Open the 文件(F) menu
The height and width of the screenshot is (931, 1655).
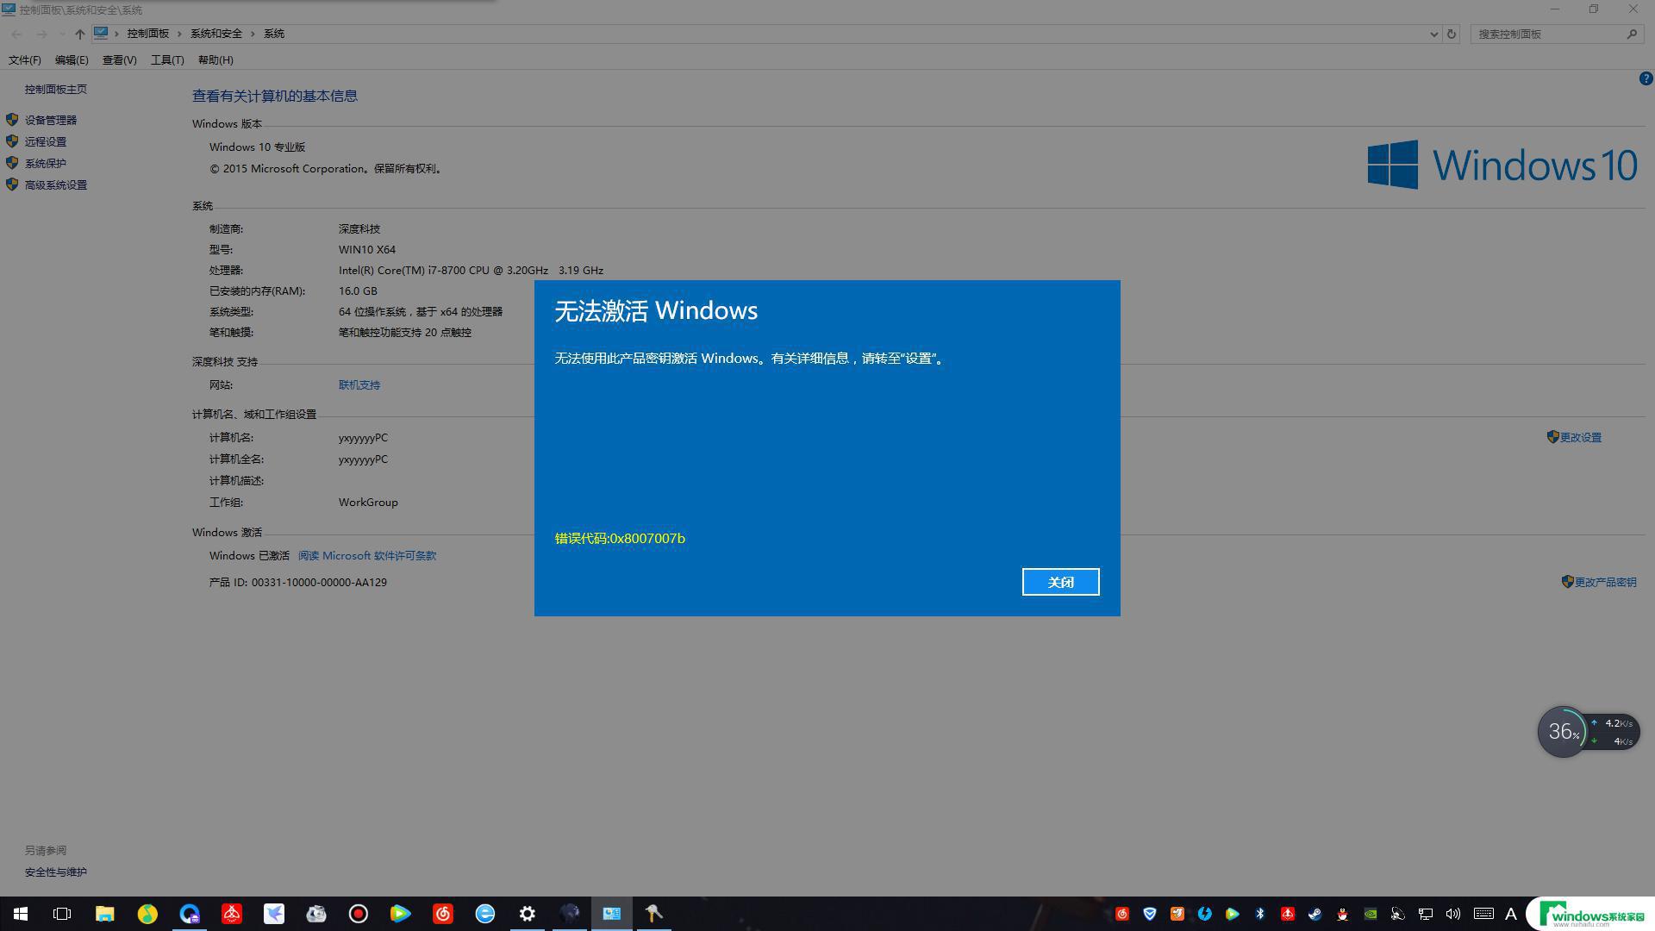pos(25,60)
